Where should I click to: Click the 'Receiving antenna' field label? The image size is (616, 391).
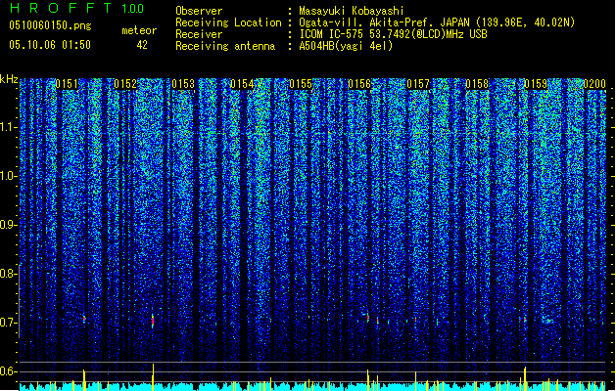tap(225, 46)
